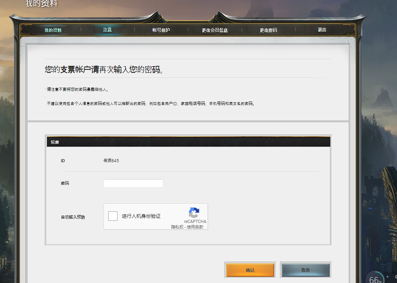Open the reCAPTCHA 隐私权 link
Image resolution: width=397 pixels, height=283 pixels.
(x=177, y=227)
